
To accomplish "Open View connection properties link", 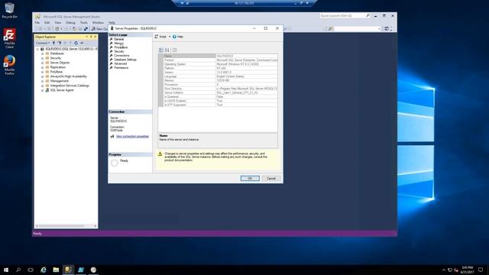I will pyautogui.click(x=132, y=137).
